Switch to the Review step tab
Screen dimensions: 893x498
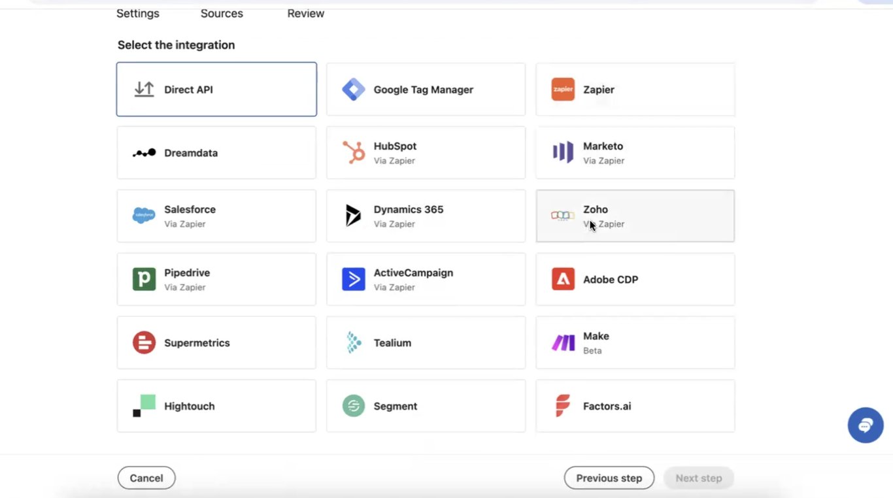(x=306, y=13)
